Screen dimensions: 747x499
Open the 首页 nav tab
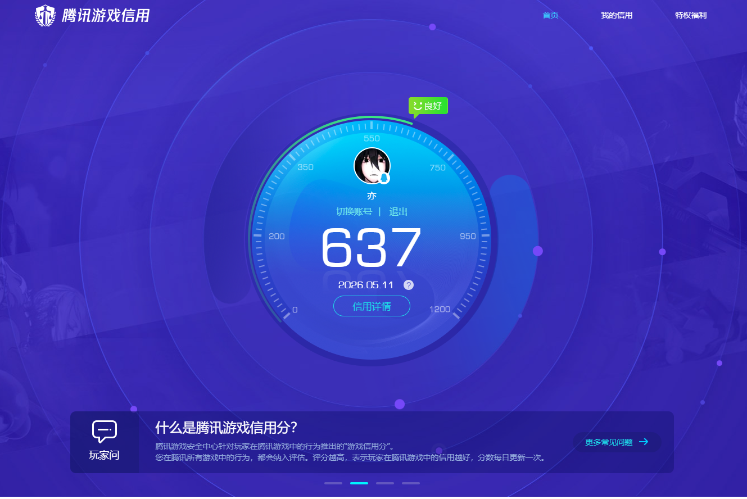[550, 15]
